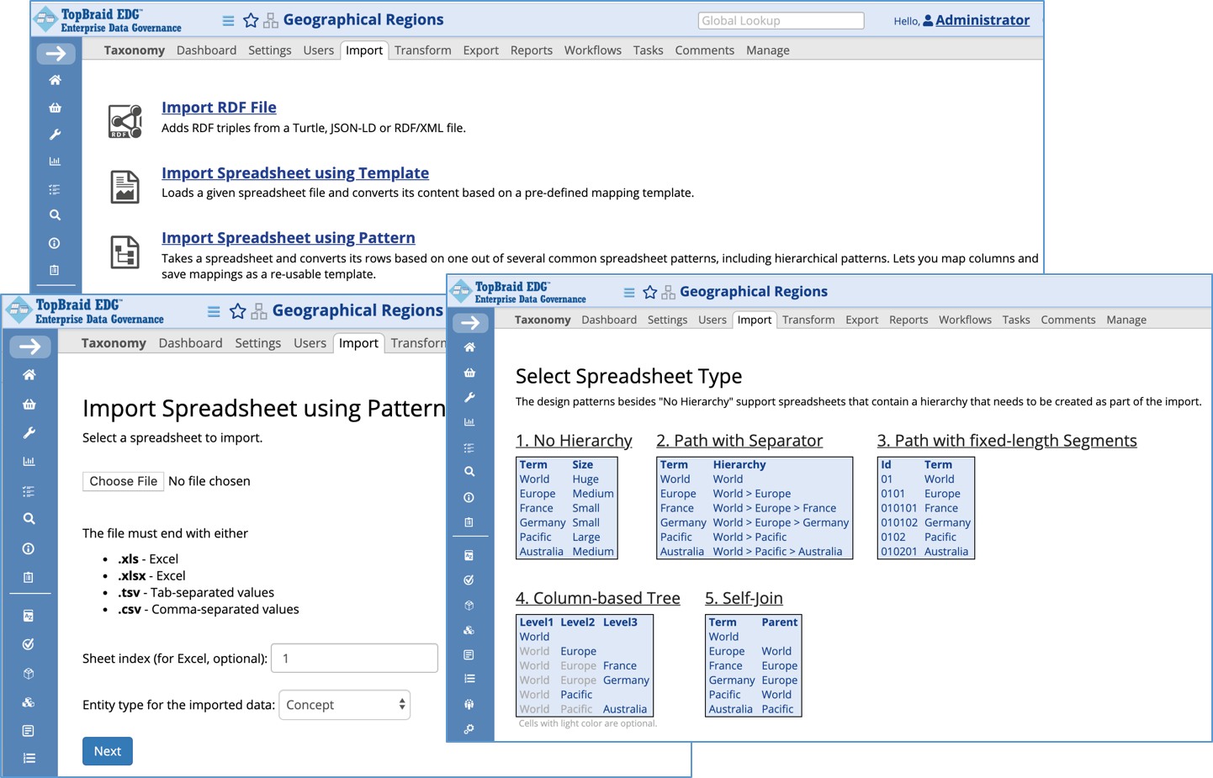This screenshot has height=778, width=1213.
Task: Open key icon at bottom of right sidebar
Action: pyautogui.click(x=469, y=729)
